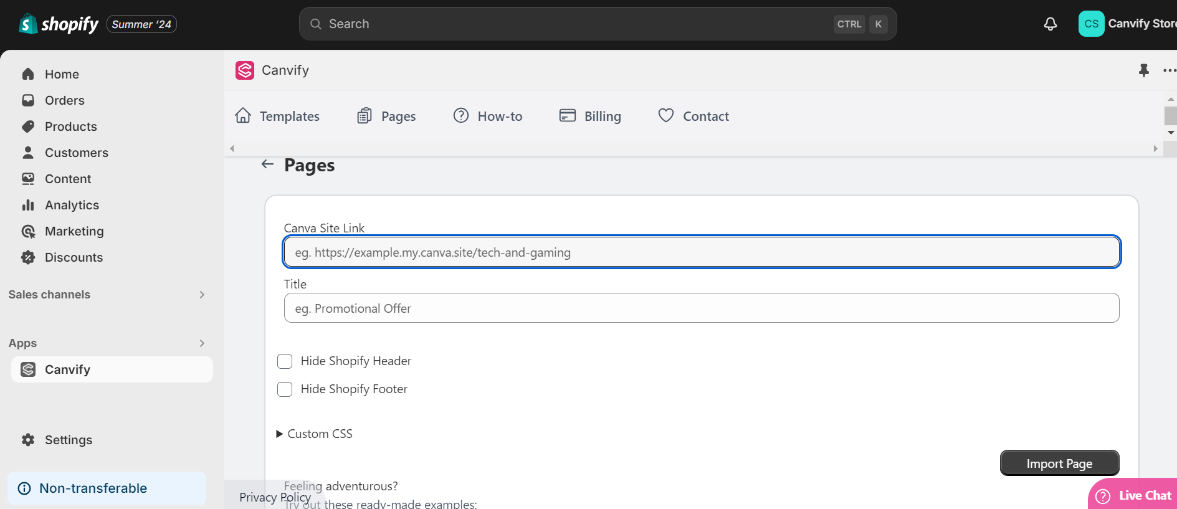1177x509 pixels.
Task: Click the Canvify app logo icon
Action: (245, 70)
